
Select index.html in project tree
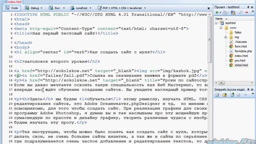click(x=241, y=56)
